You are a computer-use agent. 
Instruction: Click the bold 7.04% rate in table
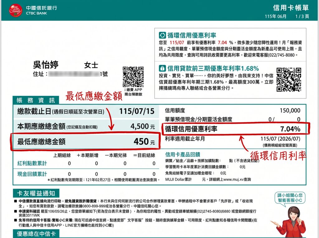click(290, 129)
